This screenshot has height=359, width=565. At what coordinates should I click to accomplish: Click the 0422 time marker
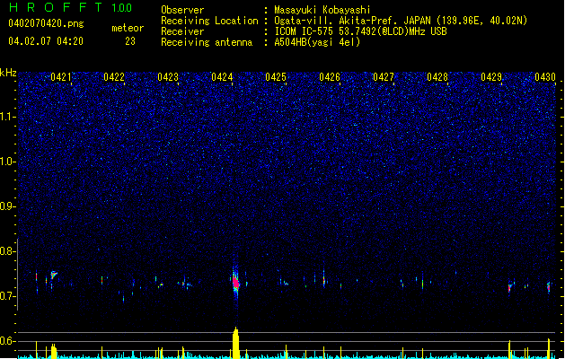pyautogui.click(x=114, y=77)
